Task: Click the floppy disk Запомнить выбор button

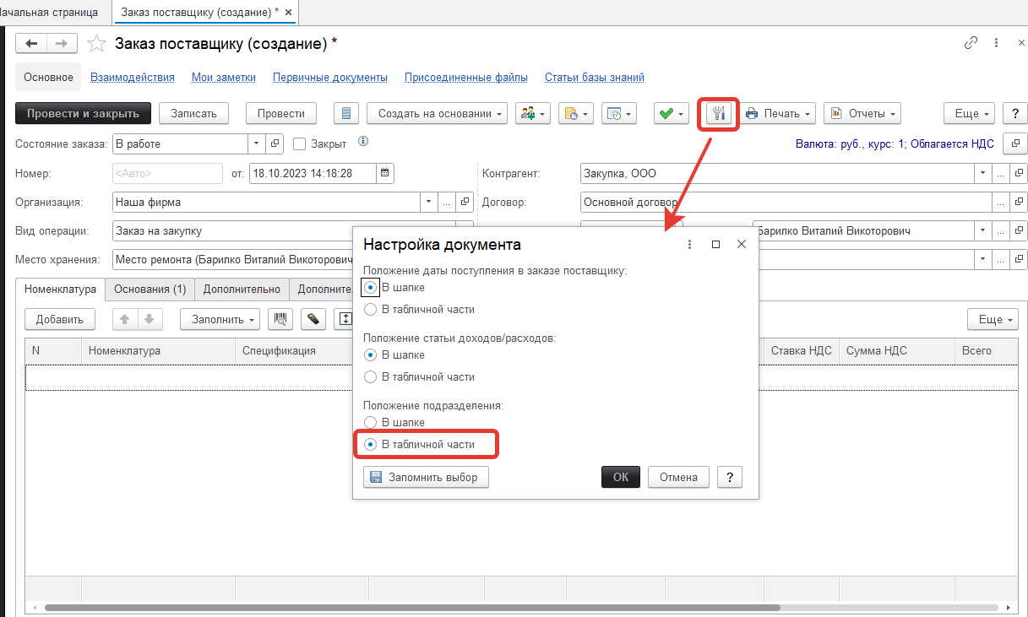Action: [x=426, y=477]
